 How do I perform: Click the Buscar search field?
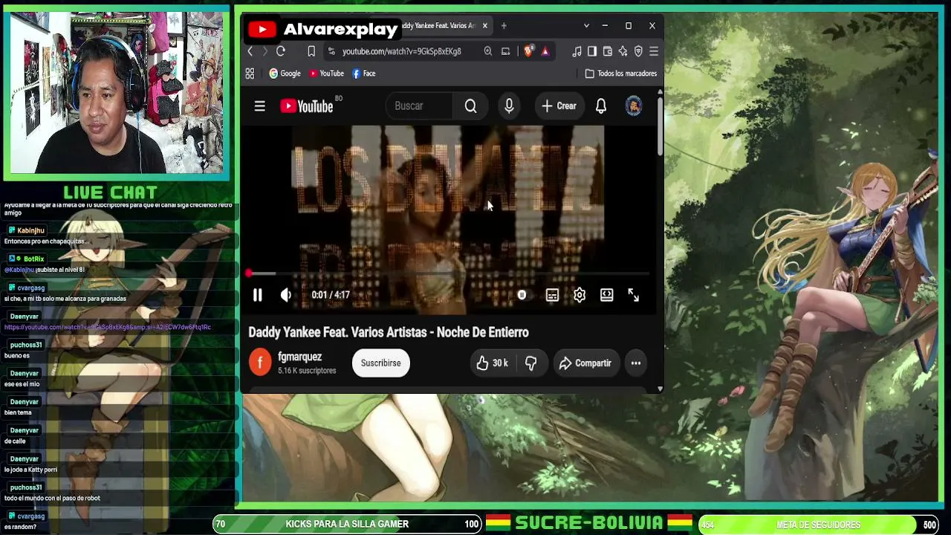[420, 106]
